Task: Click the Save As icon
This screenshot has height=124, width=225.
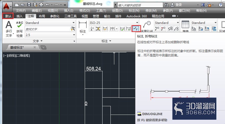Action: [35, 5]
